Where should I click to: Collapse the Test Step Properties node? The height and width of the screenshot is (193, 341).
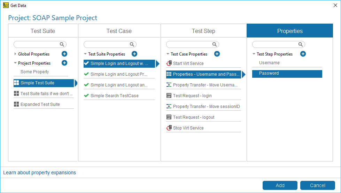click(x=254, y=54)
